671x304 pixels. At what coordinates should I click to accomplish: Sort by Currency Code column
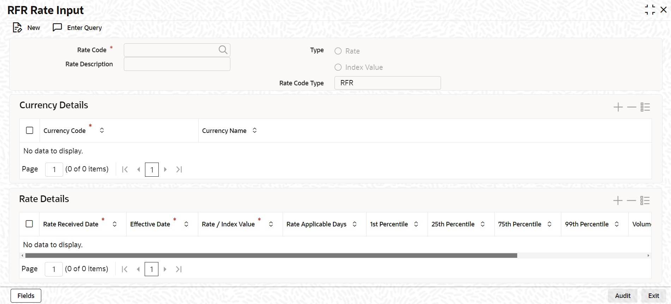tap(102, 130)
